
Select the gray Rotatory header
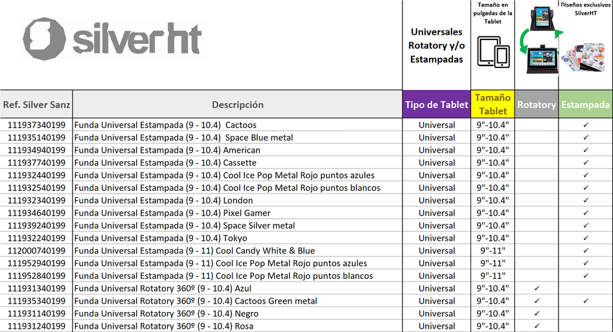537,104
